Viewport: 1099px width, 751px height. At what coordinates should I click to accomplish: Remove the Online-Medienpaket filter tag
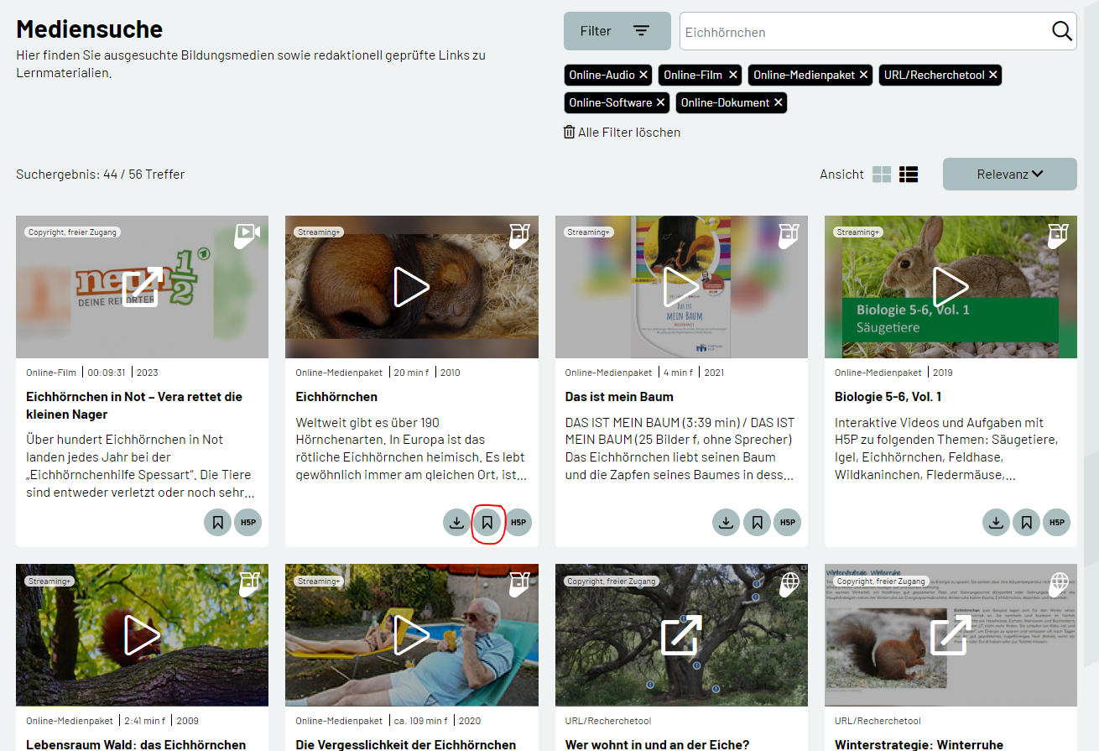(x=864, y=75)
